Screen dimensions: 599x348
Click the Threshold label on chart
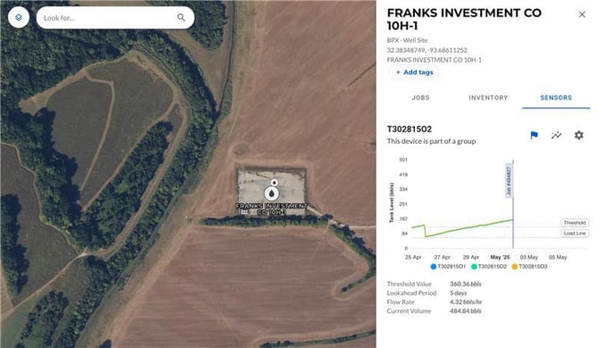click(x=574, y=223)
